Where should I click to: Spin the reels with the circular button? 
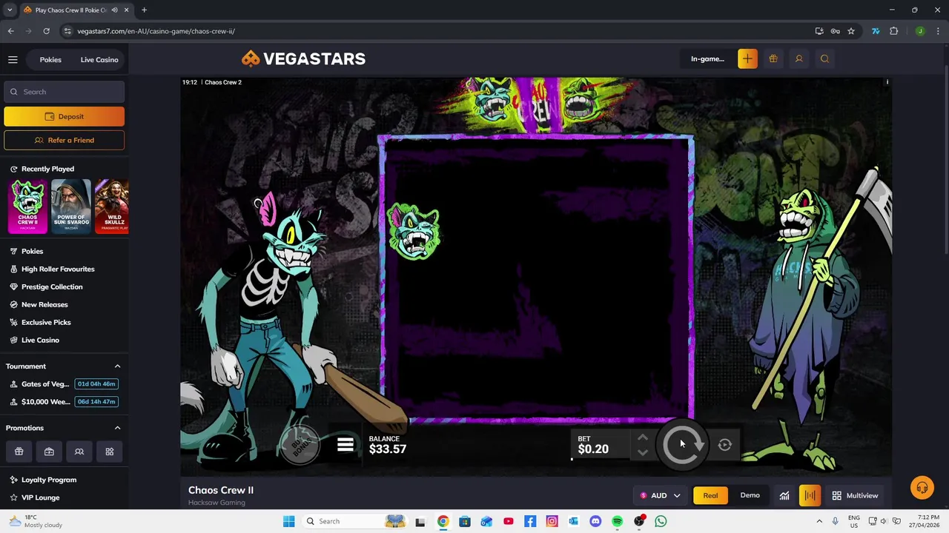[x=683, y=444]
